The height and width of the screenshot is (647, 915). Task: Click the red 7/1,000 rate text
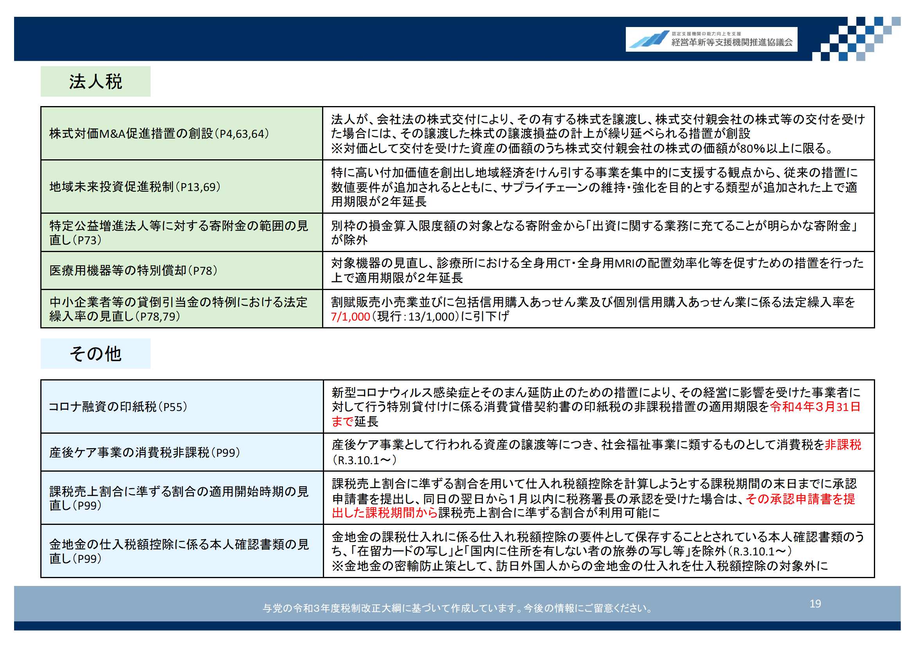click(x=350, y=317)
